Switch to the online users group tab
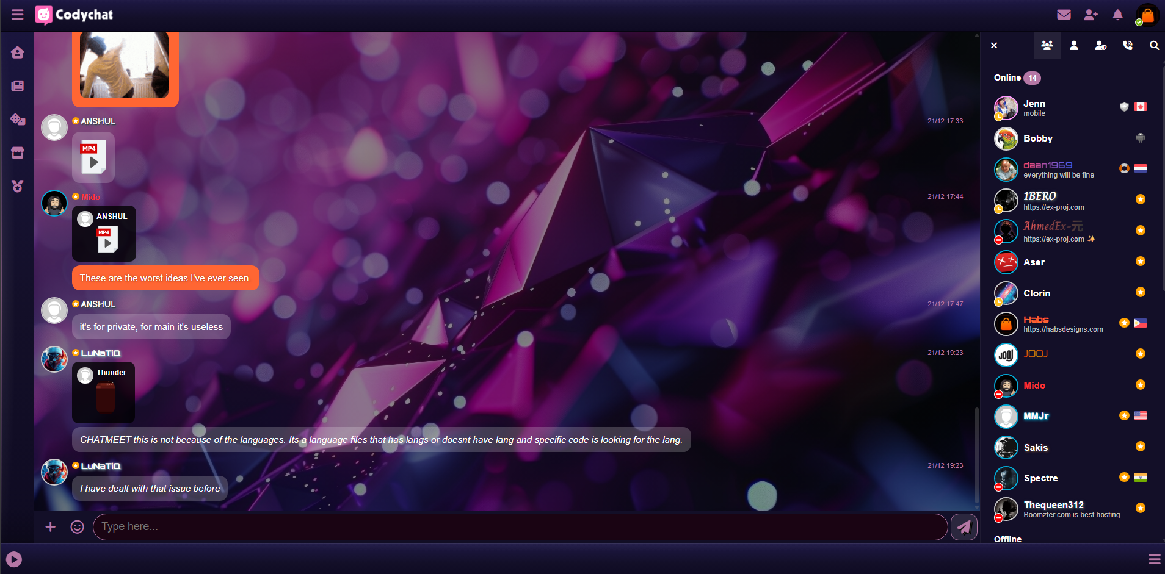 click(1047, 46)
